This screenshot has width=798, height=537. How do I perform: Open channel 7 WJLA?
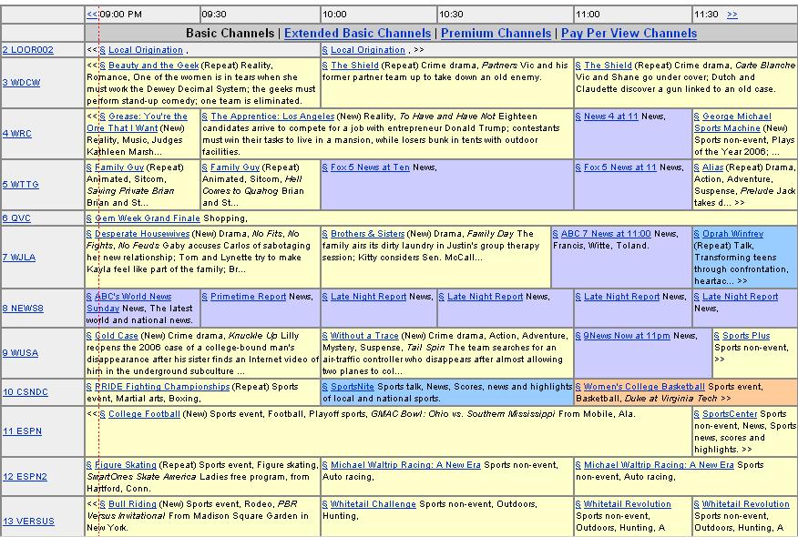coord(19,258)
